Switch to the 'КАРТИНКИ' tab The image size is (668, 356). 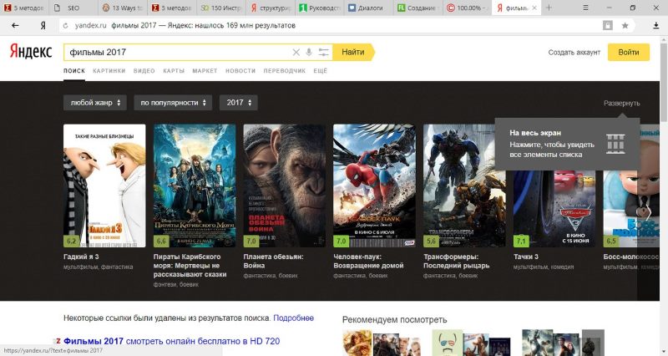tap(109, 71)
